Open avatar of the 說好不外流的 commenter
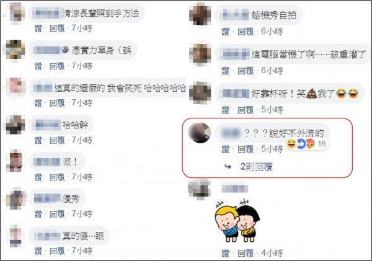Screen dimensions: 372x261 pyautogui.click(x=199, y=133)
